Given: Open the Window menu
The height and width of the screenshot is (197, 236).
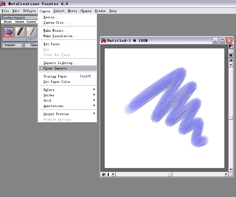Looking at the screenshot, I should [x=100, y=11].
